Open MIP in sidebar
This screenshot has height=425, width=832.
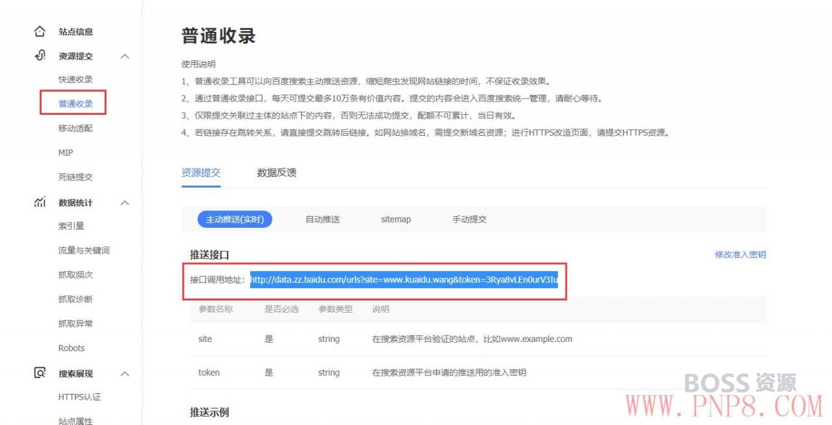click(x=66, y=153)
